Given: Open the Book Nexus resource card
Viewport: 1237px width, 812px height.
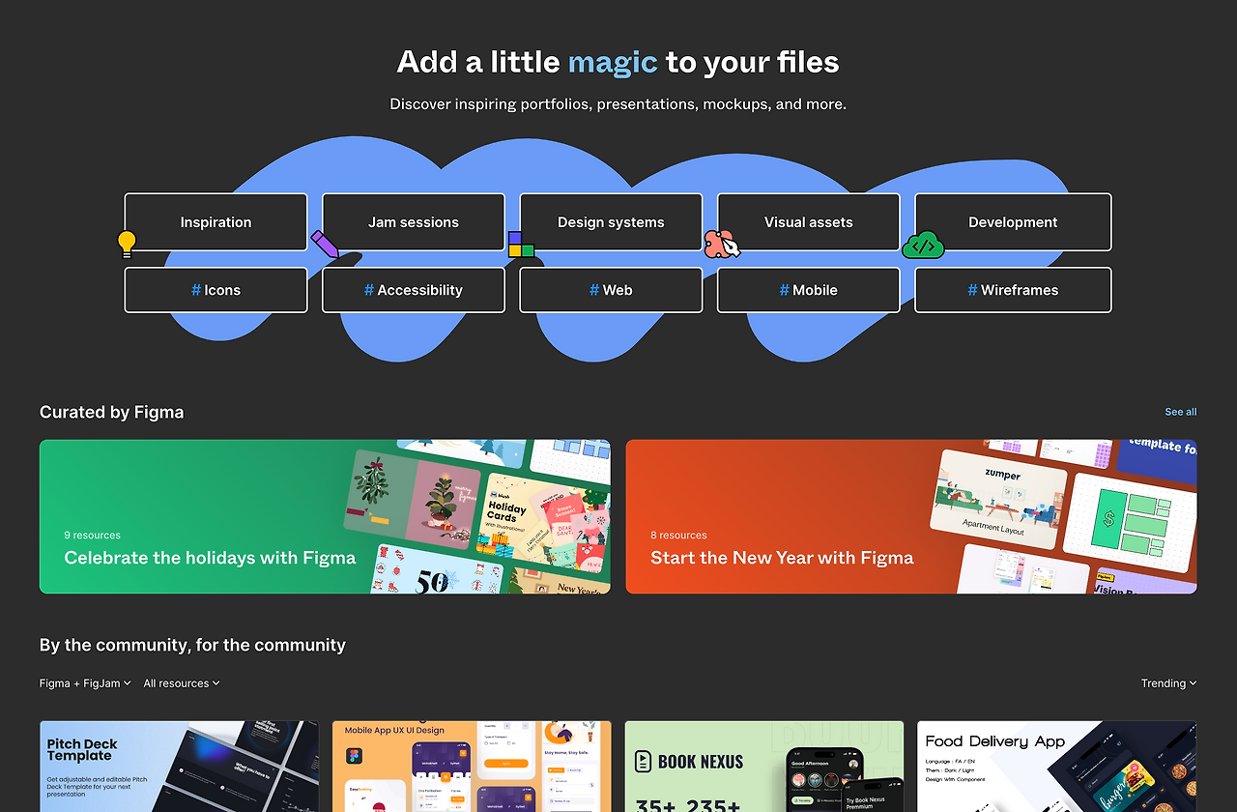Looking at the screenshot, I should 764,767.
